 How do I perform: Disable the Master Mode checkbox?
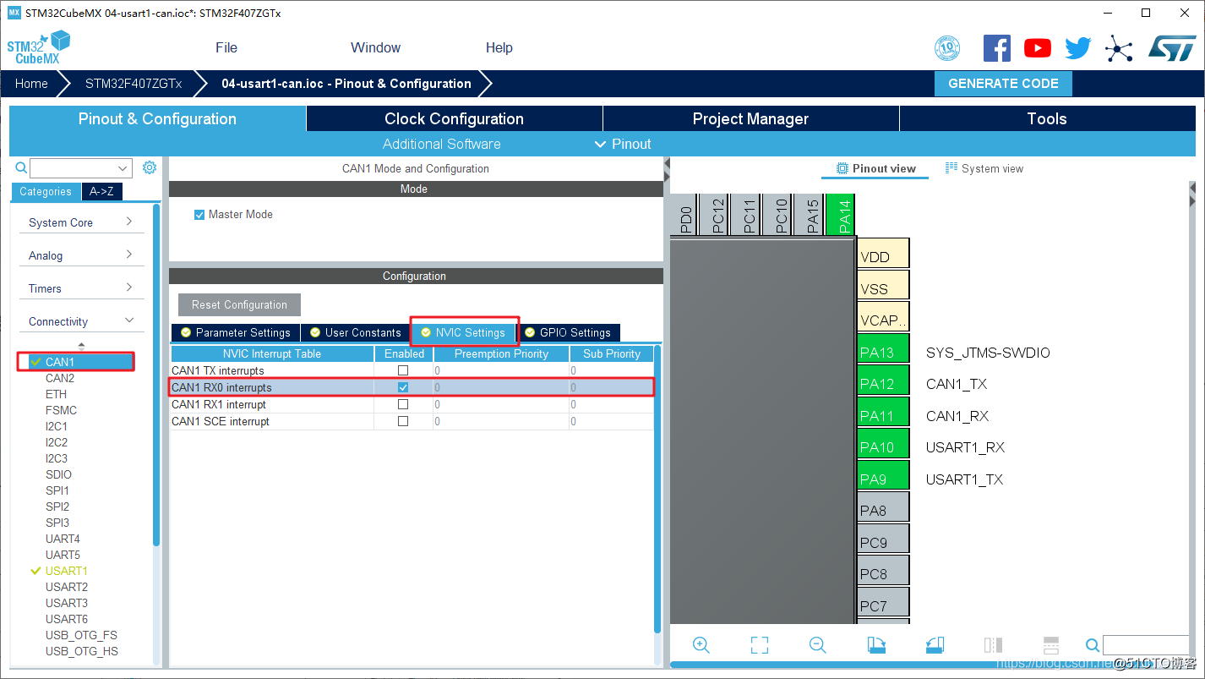(x=199, y=215)
